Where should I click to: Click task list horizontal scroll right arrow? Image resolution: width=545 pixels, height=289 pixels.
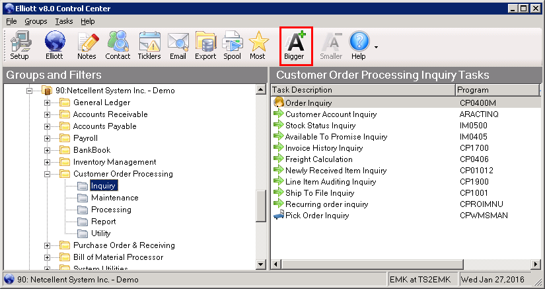536,265
